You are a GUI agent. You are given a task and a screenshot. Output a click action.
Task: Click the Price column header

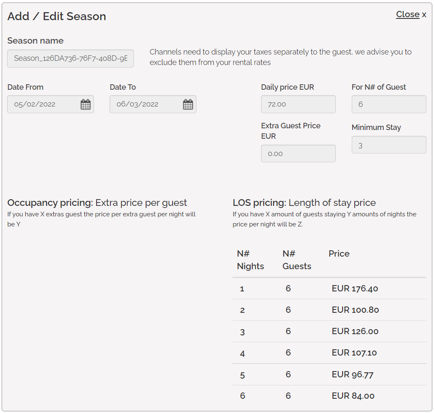click(339, 254)
